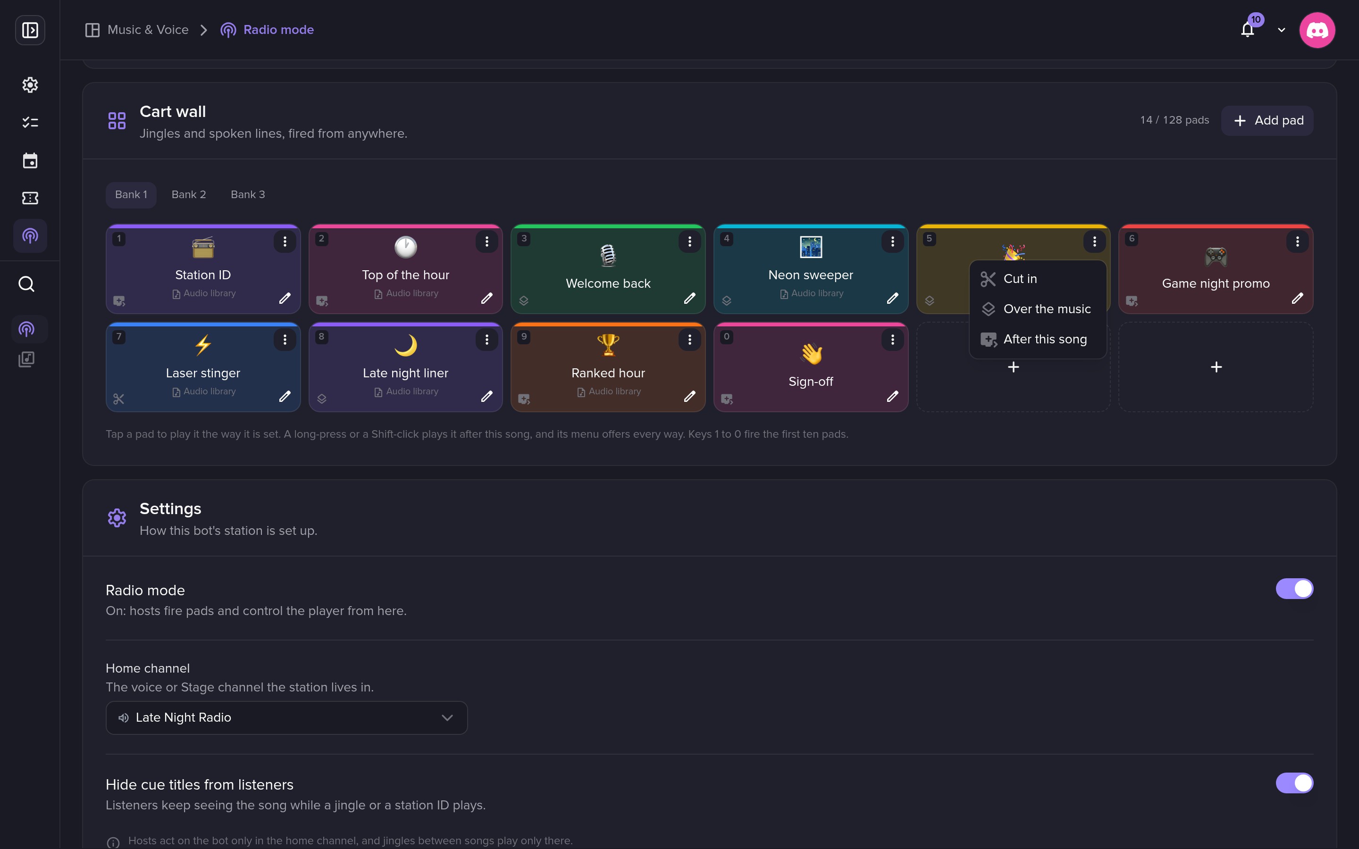Edit the Laser stinger pad
Image resolution: width=1359 pixels, height=849 pixels.
pyautogui.click(x=285, y=396)
